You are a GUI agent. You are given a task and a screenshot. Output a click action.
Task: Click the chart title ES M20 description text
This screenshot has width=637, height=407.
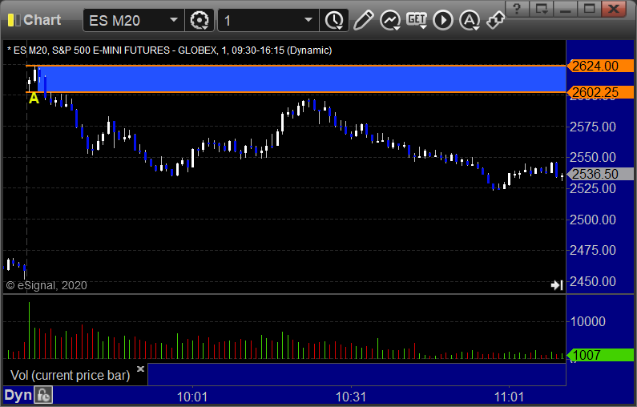pos(170,50)
